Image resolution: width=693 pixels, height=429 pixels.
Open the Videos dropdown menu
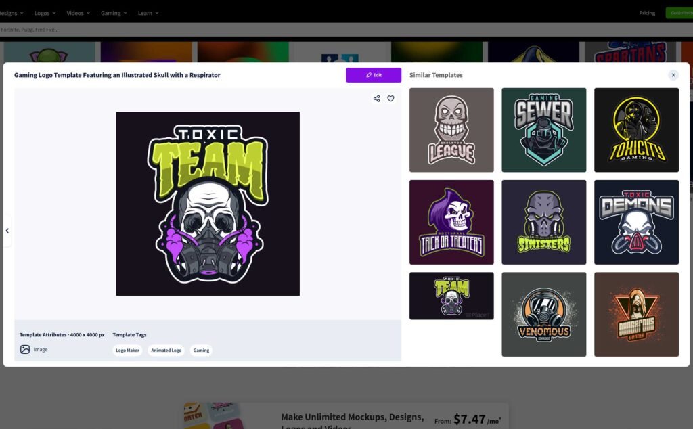coord(79,13)
